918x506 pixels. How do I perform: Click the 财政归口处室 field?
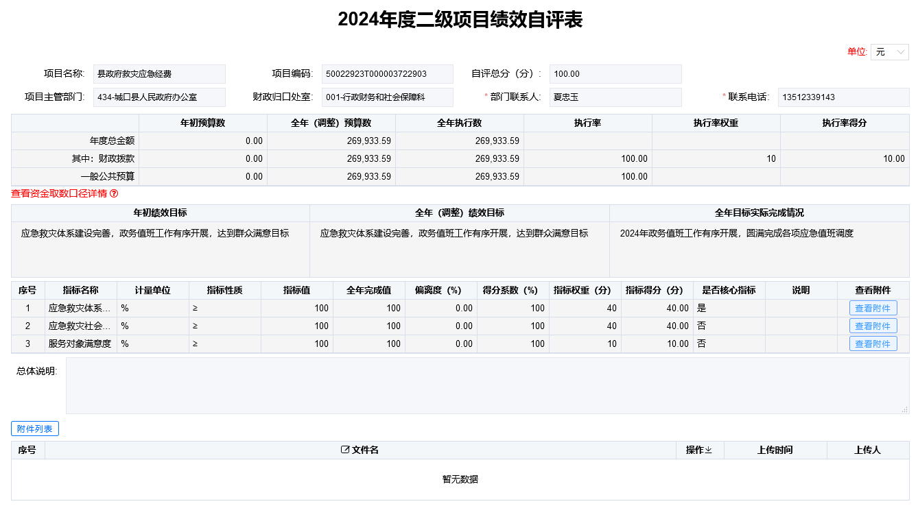[387, 97]
